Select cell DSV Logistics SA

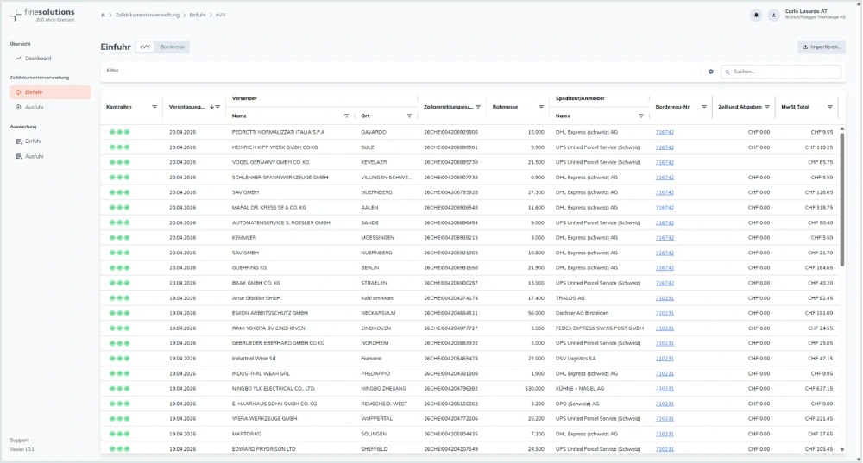576,359
